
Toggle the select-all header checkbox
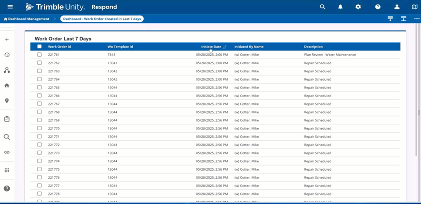39,47
